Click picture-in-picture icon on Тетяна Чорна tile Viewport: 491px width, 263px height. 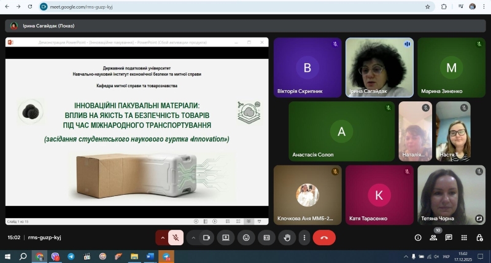coord(479,219)
